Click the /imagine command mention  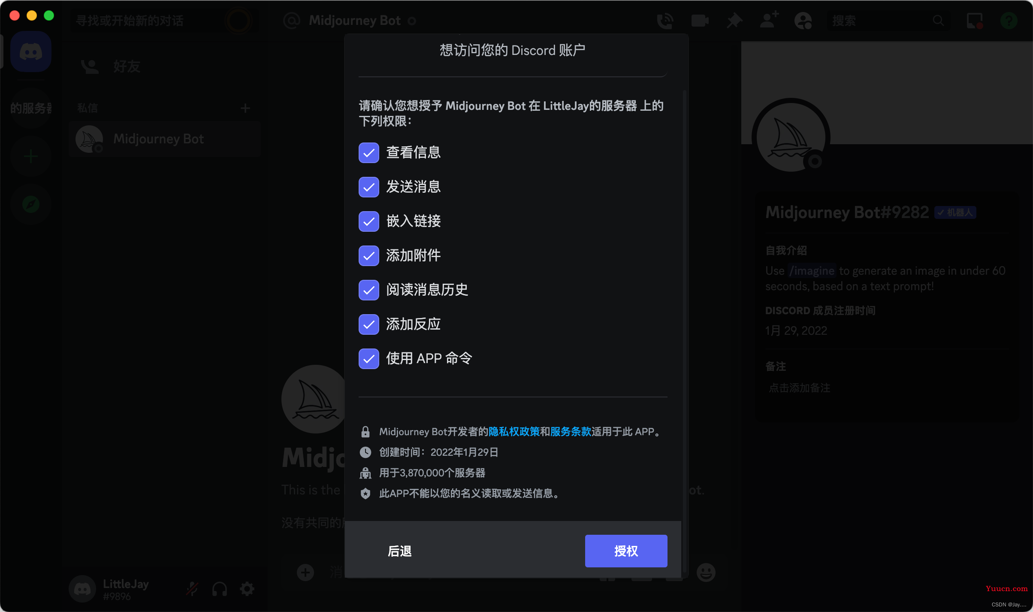[x=812, y=271]
